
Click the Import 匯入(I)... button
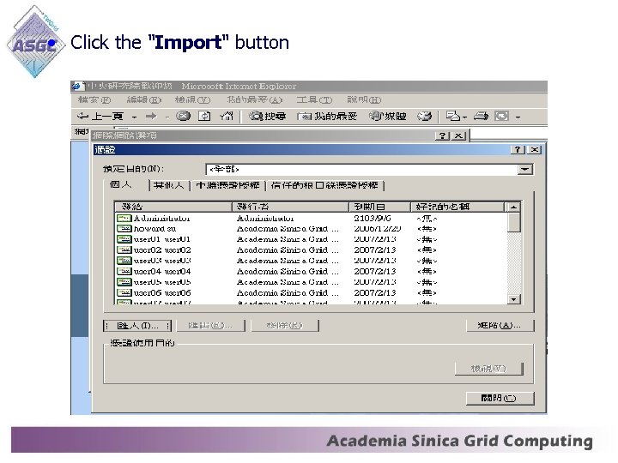coord(137,326)
